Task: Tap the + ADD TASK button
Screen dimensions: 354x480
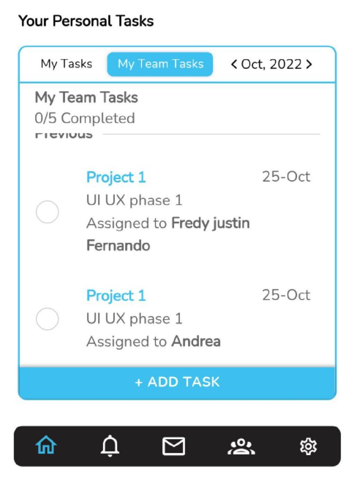Action: 177,382
